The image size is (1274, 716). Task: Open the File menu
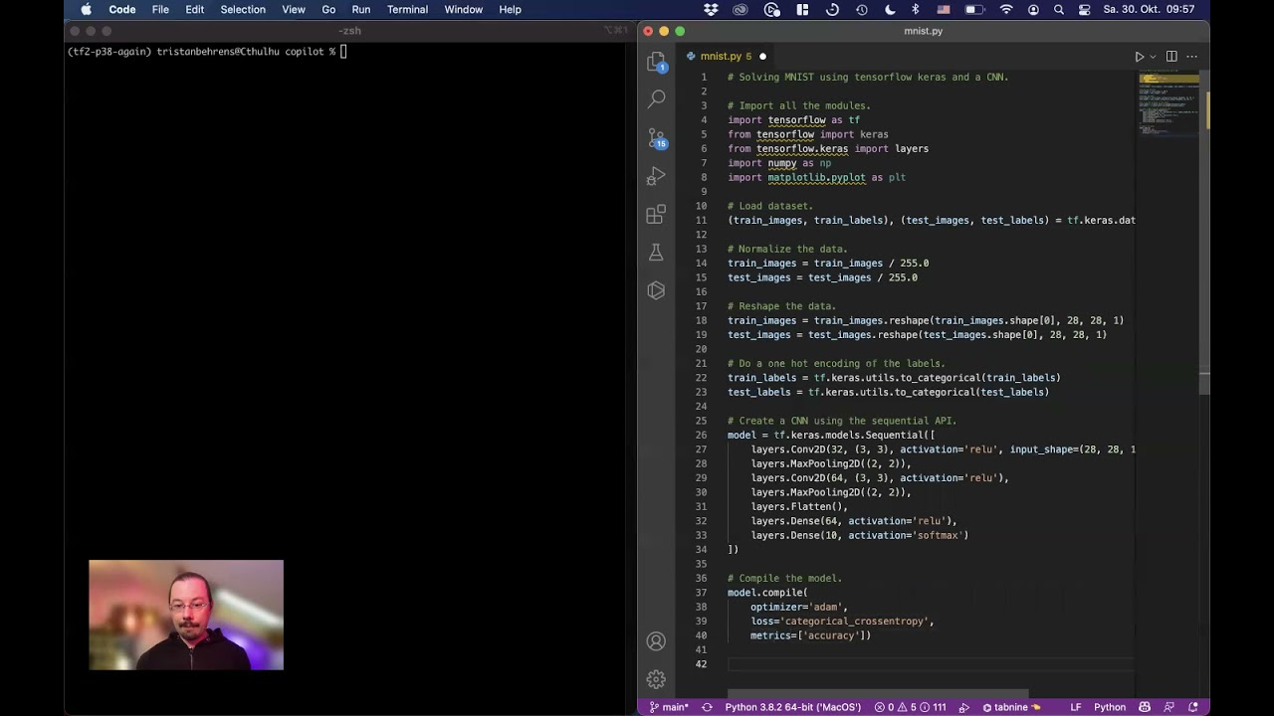pyautogui.click(x=160, y=9)
